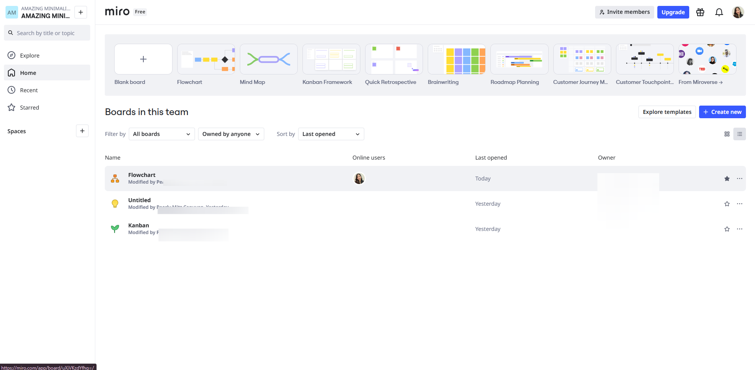Open Starred boards in sidebar

point(47,108)
